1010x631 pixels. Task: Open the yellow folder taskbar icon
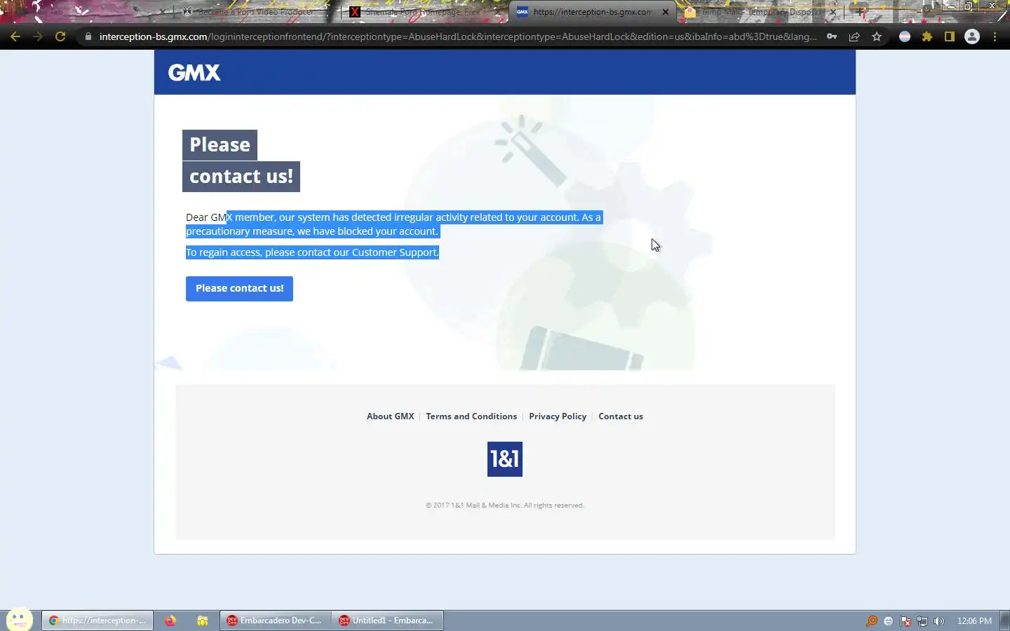tap(202, 620)
